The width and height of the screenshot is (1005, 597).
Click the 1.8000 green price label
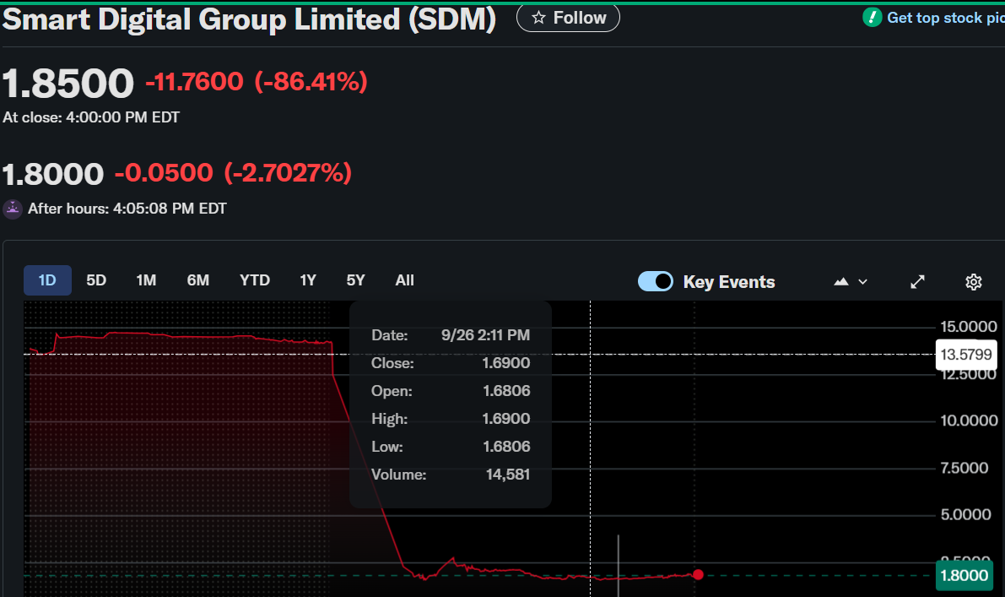(x=964, y=575)
